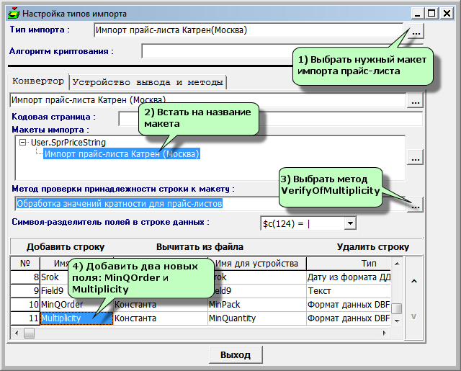Screen dimensions: 461x371
Task: Move row down with v button
Action: (x=413, y=317)
